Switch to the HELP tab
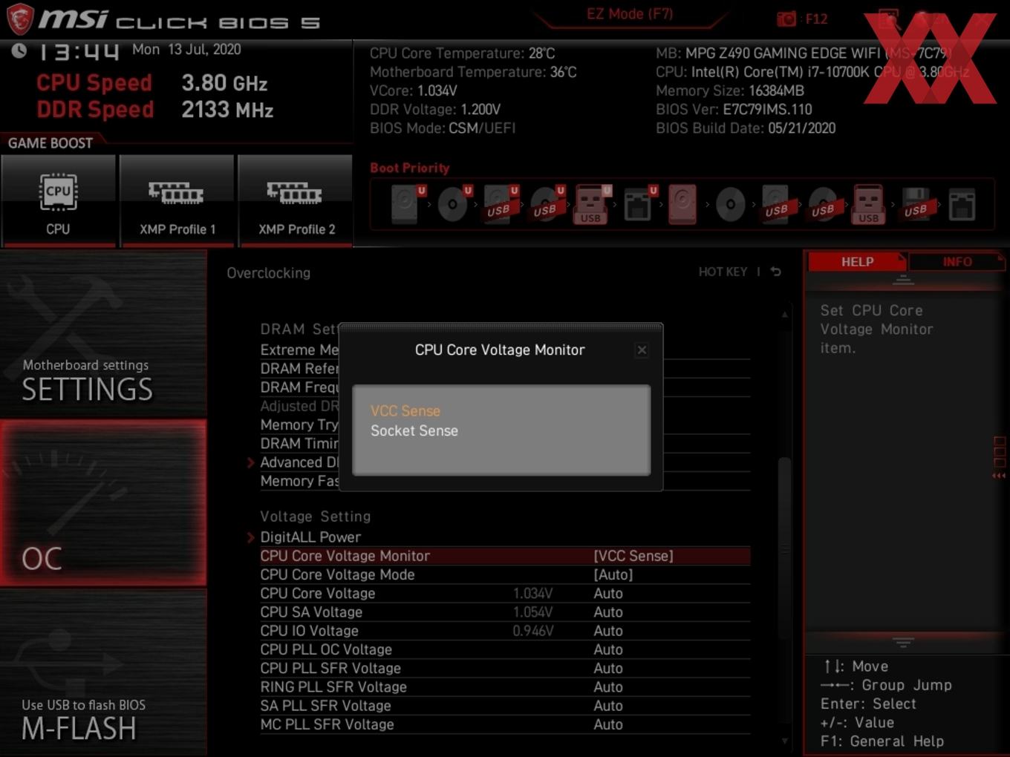Image resolution: width=1010 pixels, height=757 pixels. [857, 261]
